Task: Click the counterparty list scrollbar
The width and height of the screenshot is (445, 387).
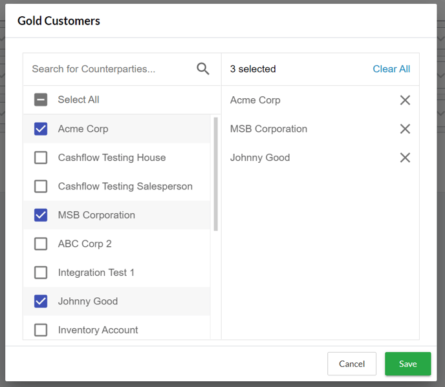Action: pyautogui.click(x=215, y=174)
